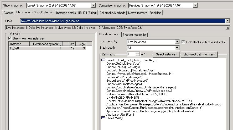Switch to the Native memory tab
Viewport: 233px width, 130px height.
coord(137,13)
